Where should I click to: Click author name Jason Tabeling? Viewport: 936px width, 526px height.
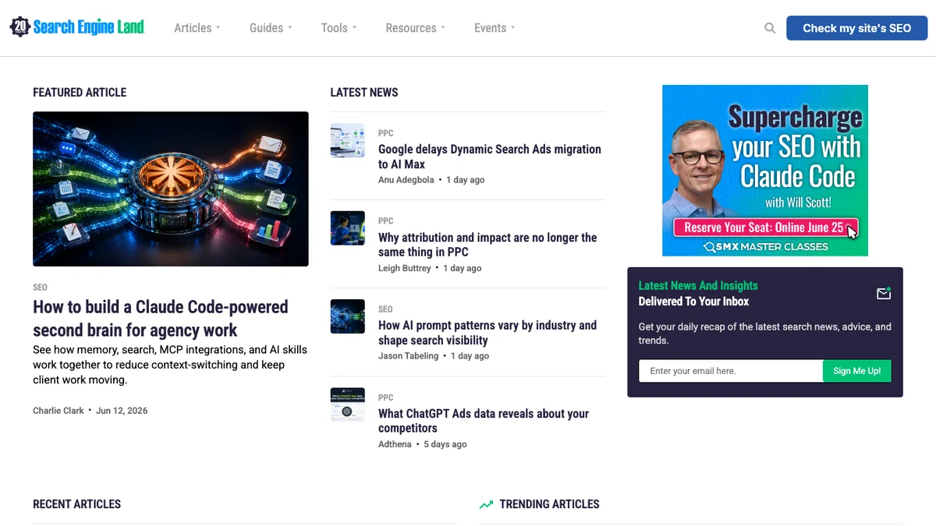click(408, 356)
